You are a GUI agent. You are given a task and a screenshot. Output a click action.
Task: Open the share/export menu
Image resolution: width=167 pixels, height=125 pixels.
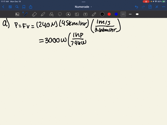click(31, 7)
